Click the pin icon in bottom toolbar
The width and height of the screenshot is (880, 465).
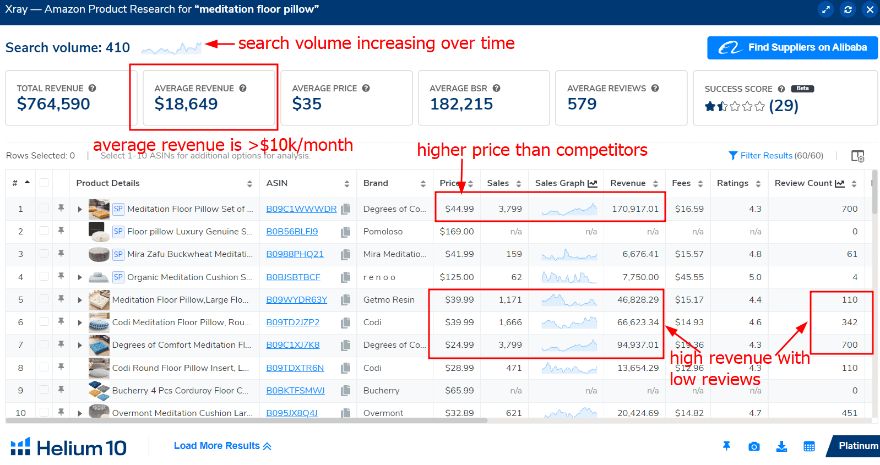[727, 446]
